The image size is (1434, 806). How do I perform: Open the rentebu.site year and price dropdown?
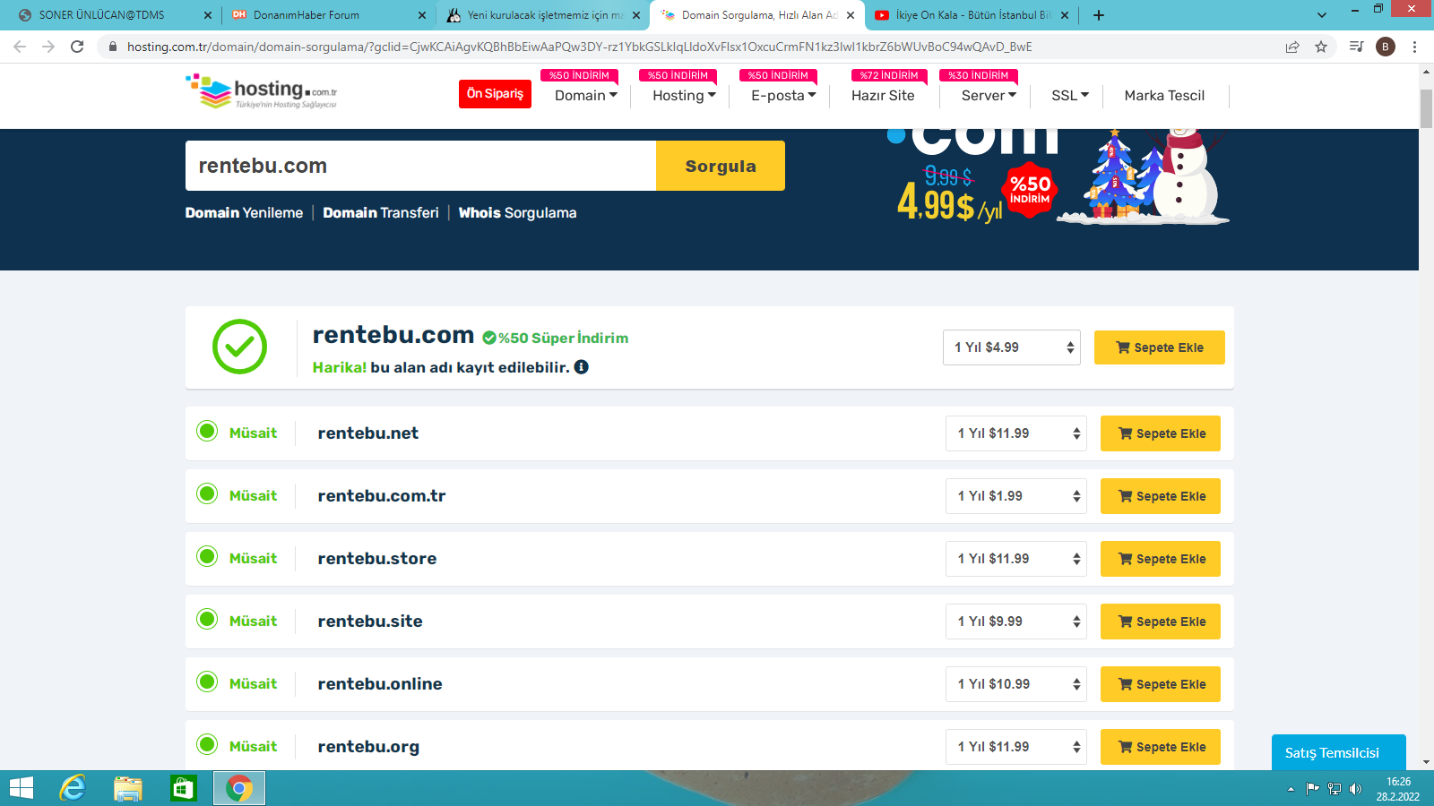[x=1016, y=622]
